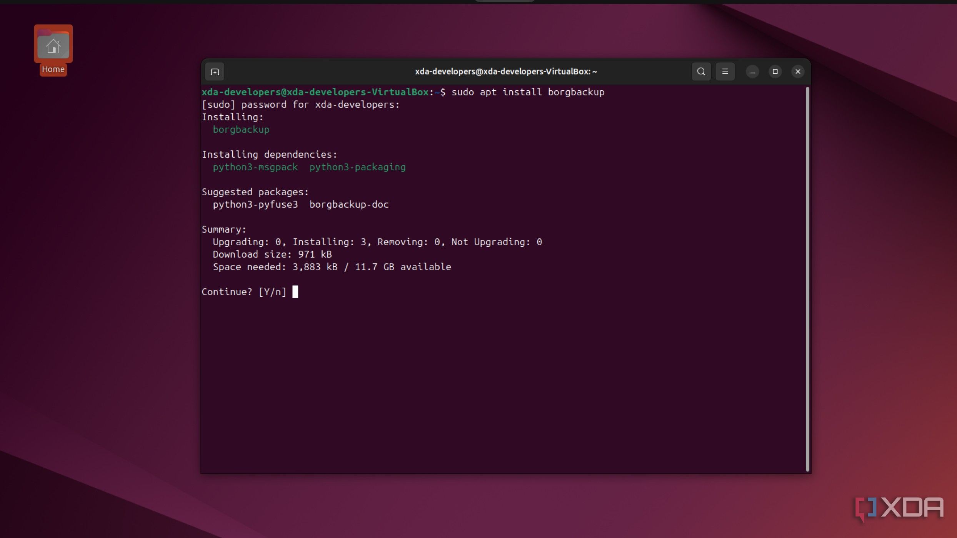
Task: Minimize the terminal window
Action: (752, 72)
